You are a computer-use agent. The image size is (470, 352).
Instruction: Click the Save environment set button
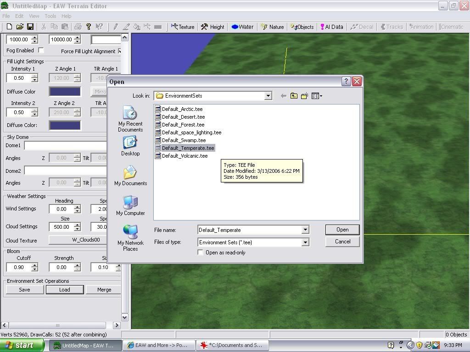25,290
